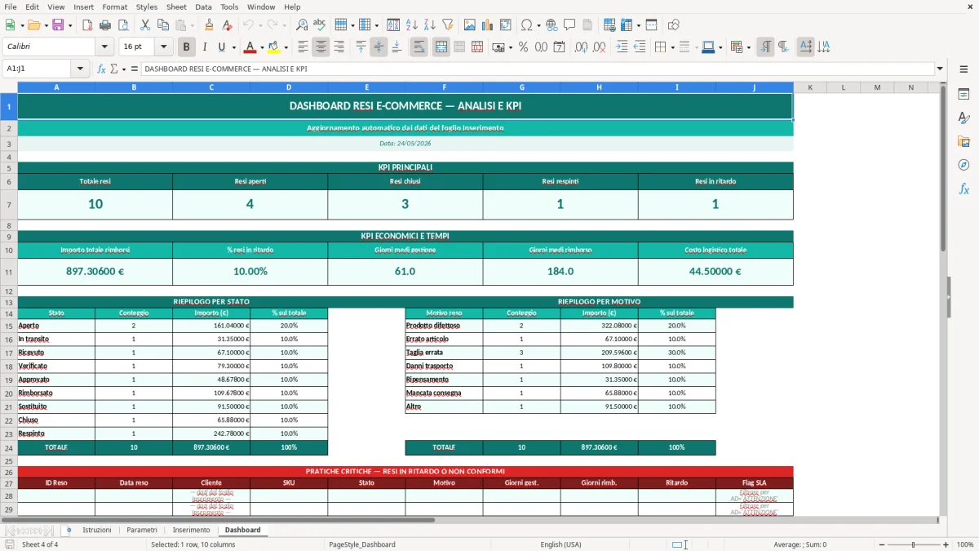
Task: Click Decrease Indent icon
Action: [x=640, y=47]
